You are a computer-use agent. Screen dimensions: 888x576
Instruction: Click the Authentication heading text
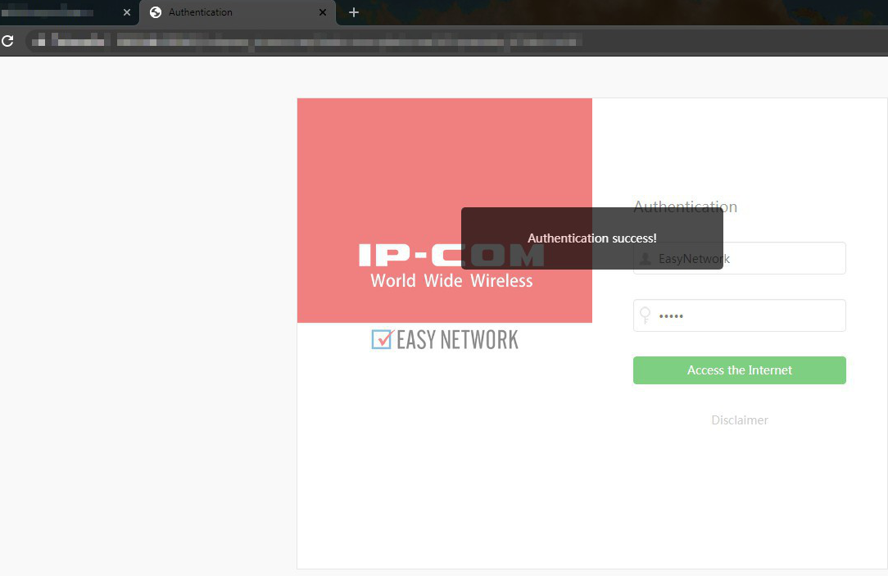[x=686, y=206]
